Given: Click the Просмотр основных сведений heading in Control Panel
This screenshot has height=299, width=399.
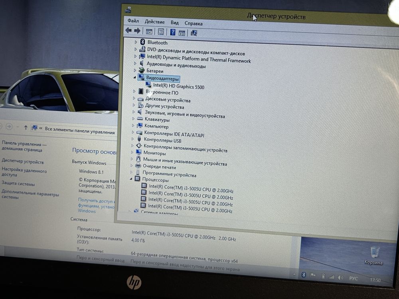Looking at the screenshot, I should 95,151.
